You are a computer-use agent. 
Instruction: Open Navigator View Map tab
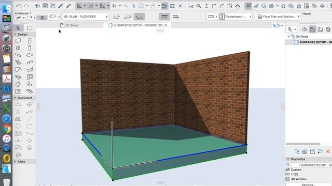[312, 29]
